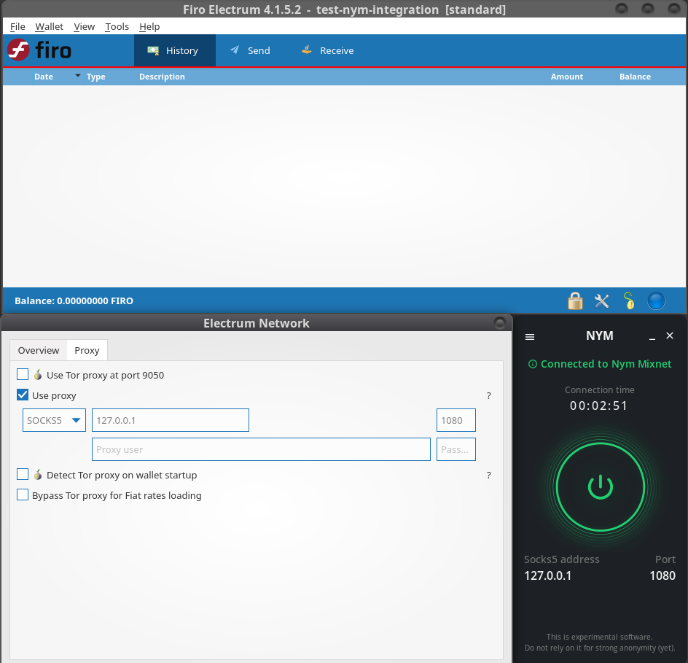
Task: Click the Balance: 0.00000000 FIRO text
Action: [x=74, y=301]
